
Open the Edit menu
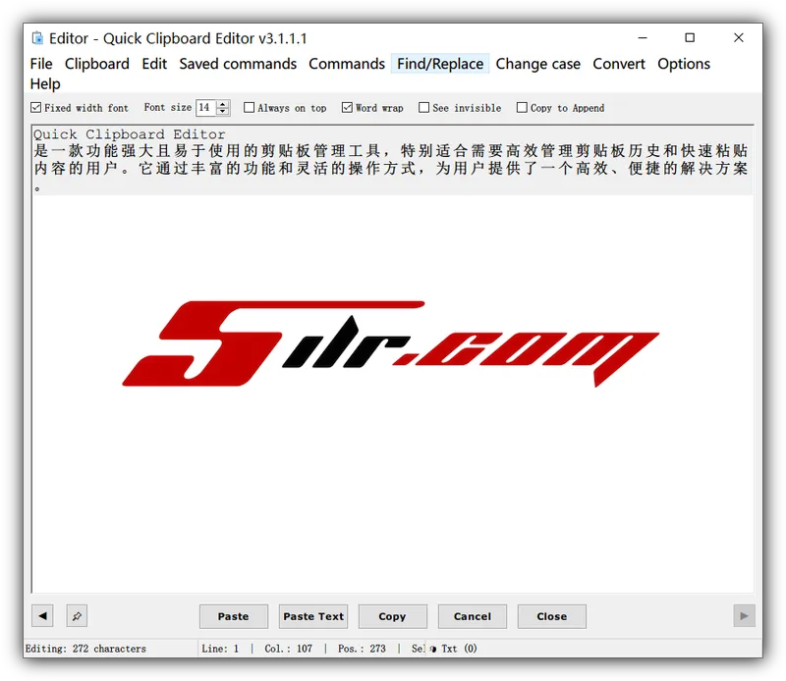click(154, 64)
